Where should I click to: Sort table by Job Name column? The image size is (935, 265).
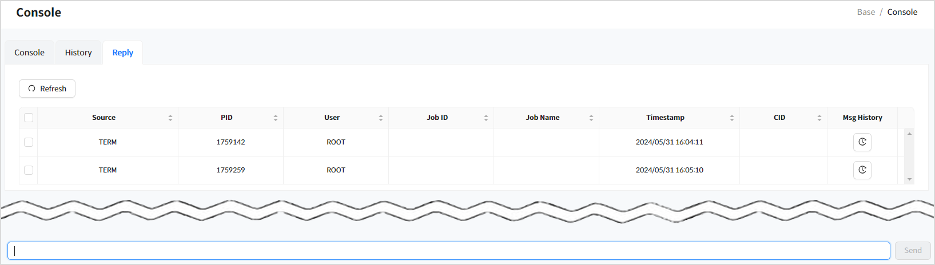[x=591, y=118]
